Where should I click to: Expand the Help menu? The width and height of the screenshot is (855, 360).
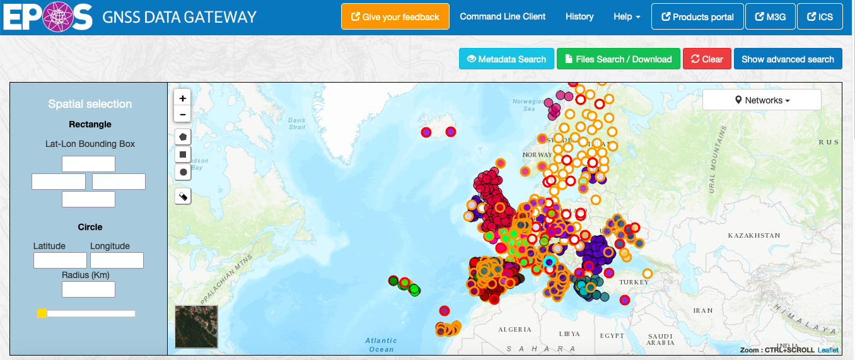tap(627, 16)
